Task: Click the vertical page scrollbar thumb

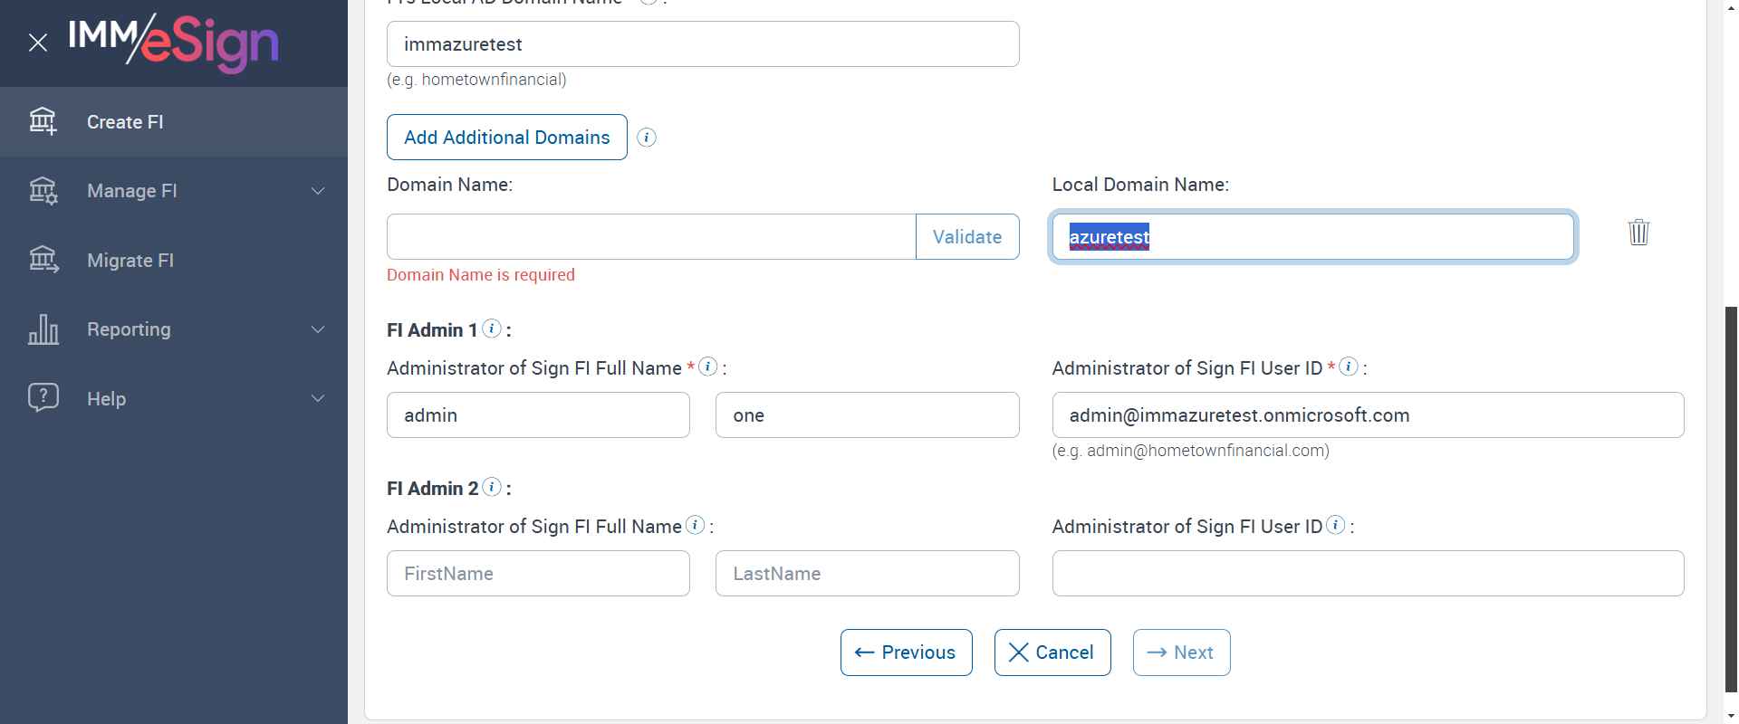Action: pos(1731,498)
